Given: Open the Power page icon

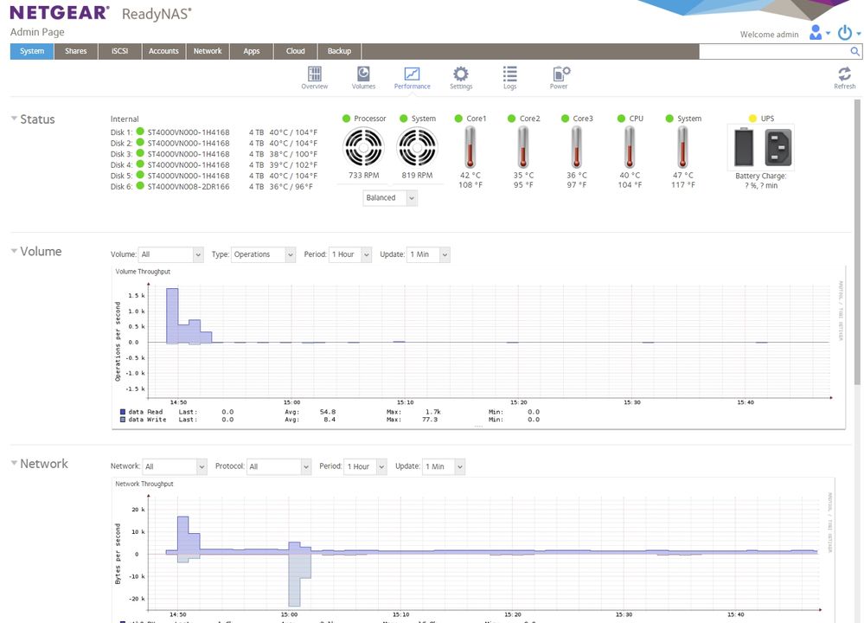Looking at the screenshot, I should tap(561, 74).
